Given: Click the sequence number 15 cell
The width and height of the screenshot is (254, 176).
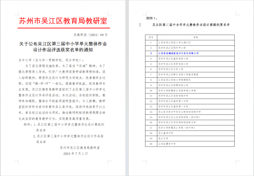Looking at the screenshot, I should [x=151, y=117].
